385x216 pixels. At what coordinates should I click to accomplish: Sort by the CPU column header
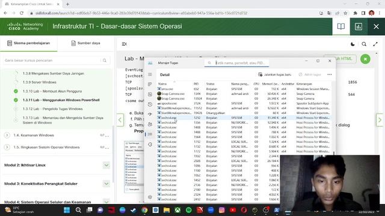pos(256,84)
